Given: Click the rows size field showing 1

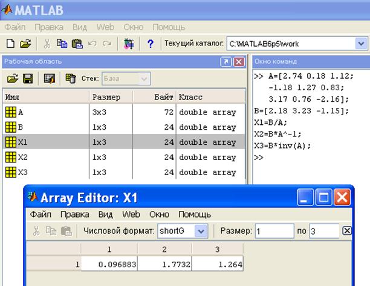Looking at the screenshot, I should pos(274,231).
